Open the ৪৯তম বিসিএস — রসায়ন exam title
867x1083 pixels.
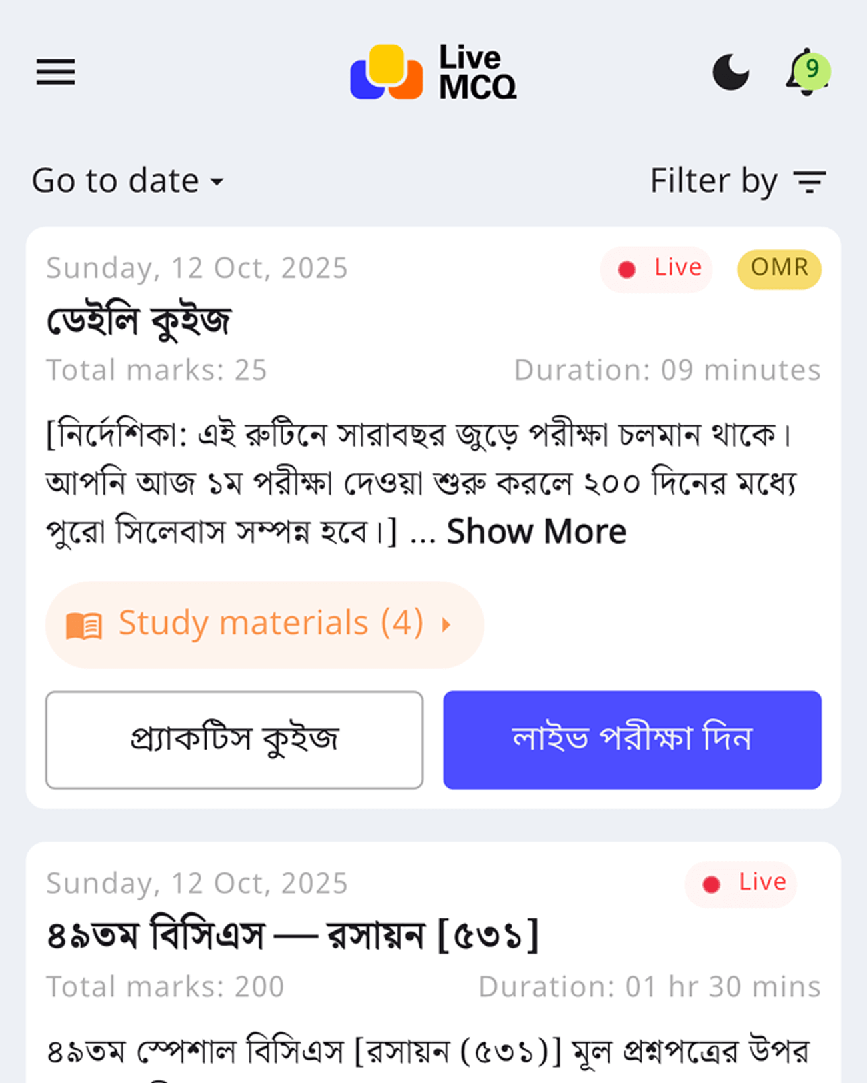292,935
